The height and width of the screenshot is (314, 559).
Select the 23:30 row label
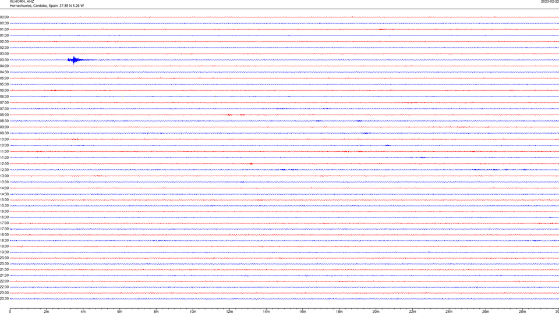click(4, 299)
